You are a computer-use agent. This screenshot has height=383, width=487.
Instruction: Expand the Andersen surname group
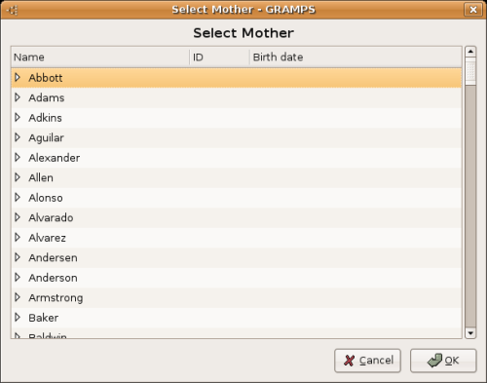tap(18, 257)
